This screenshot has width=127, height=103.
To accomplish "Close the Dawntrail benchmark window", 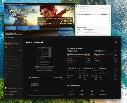I will pos(73,4).
